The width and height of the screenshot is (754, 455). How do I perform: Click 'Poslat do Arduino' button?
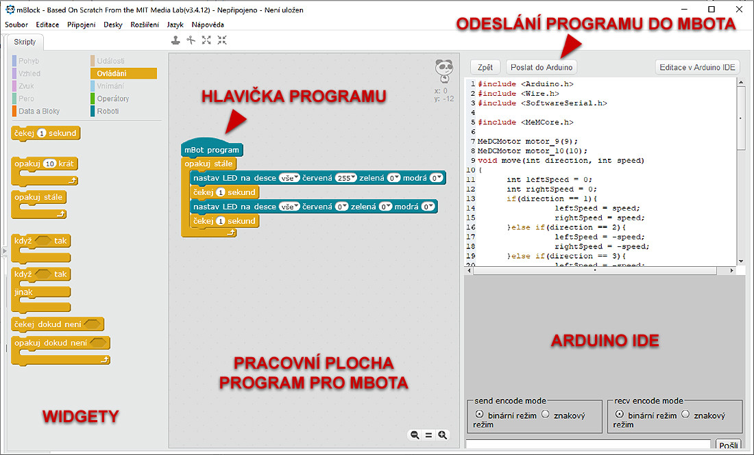pyautogui.click(x=542, y=67)
